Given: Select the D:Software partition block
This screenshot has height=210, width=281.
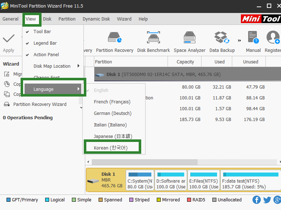Looking at the screenshot, I should [x=170, y=180].
